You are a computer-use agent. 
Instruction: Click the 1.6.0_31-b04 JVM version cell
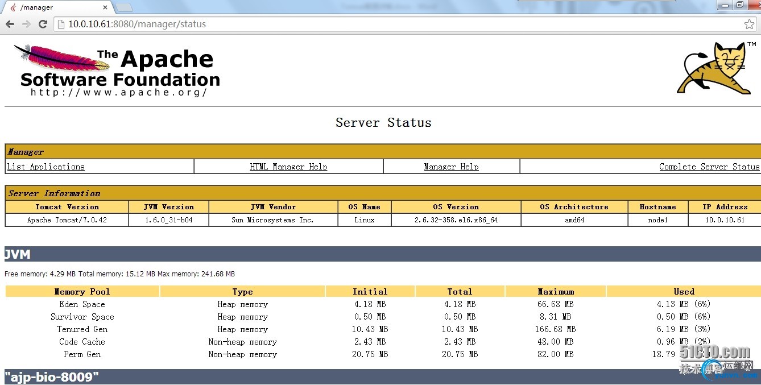pyautogui.click(x=168, y=220)
